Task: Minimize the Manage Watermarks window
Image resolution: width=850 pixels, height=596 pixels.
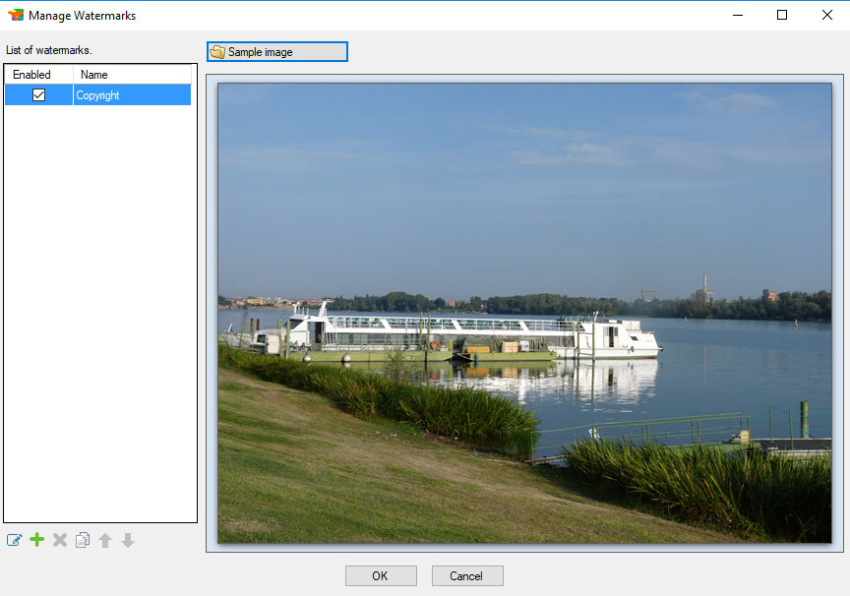Action: (737, 15)
